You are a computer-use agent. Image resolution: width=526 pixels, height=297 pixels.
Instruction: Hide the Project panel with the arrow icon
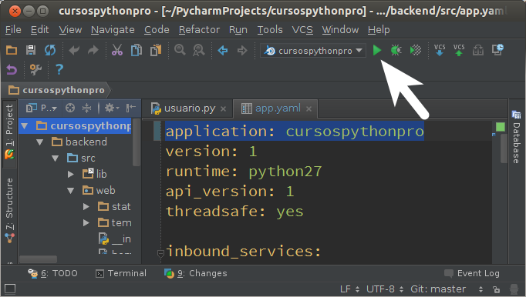[x=131, y=108]
